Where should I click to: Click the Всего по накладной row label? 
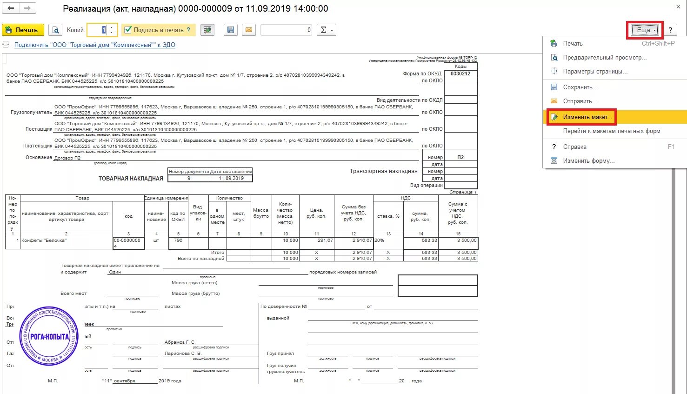pos(201,258)
